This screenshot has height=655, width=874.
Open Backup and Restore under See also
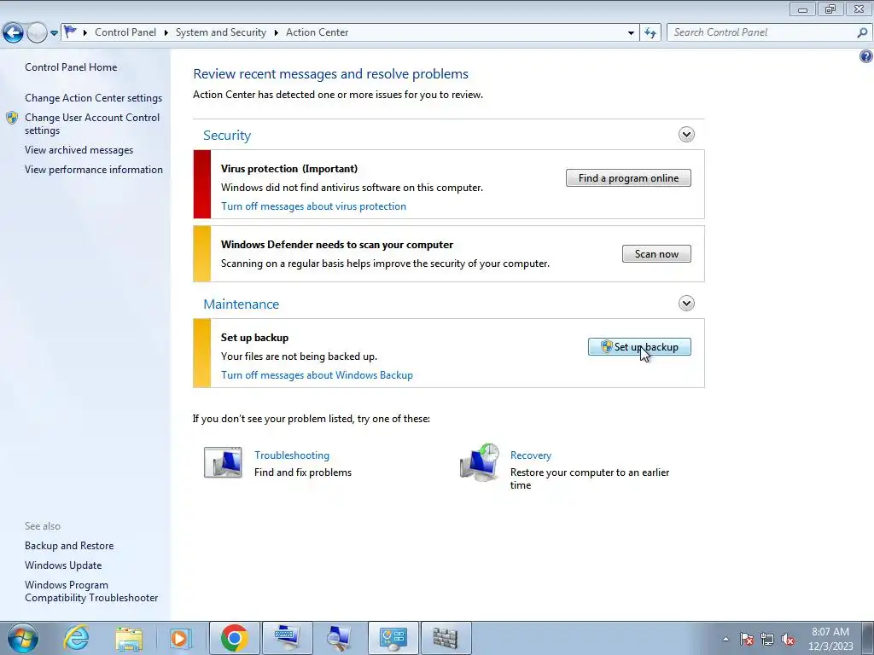click(x=69, y=546)
